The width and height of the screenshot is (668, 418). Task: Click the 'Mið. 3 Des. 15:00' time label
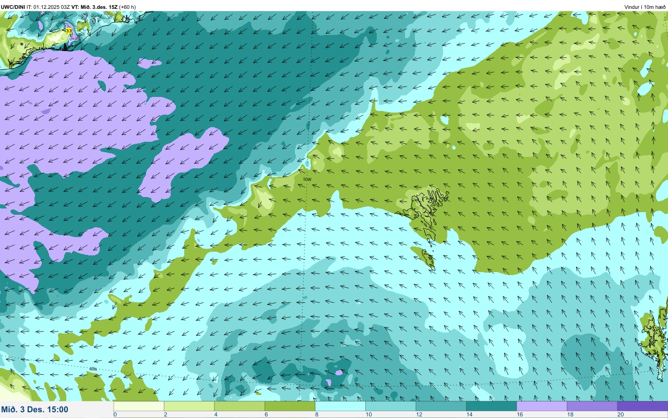pos(35,409)
